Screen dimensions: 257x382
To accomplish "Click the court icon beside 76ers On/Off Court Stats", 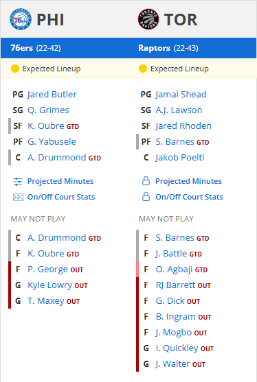I will pyautogui.click(x=18, y=197).
